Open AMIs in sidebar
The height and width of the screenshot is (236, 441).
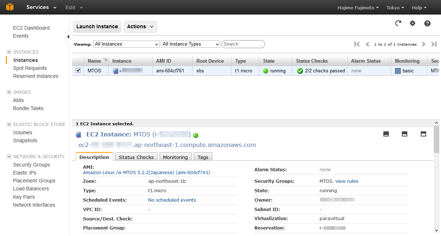click(x=18, y=100)
